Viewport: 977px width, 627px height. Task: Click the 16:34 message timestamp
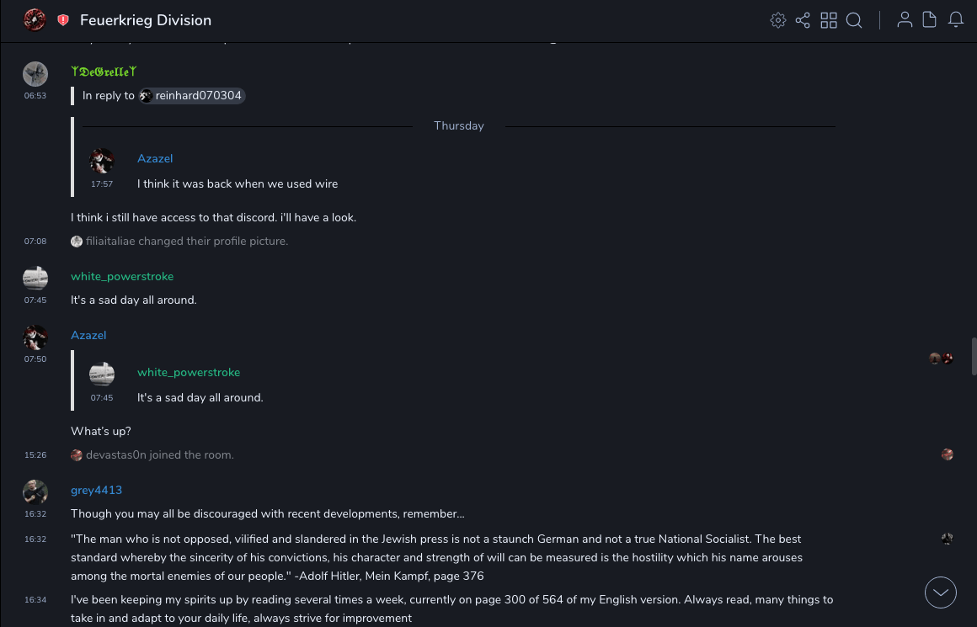pos(35,600)
